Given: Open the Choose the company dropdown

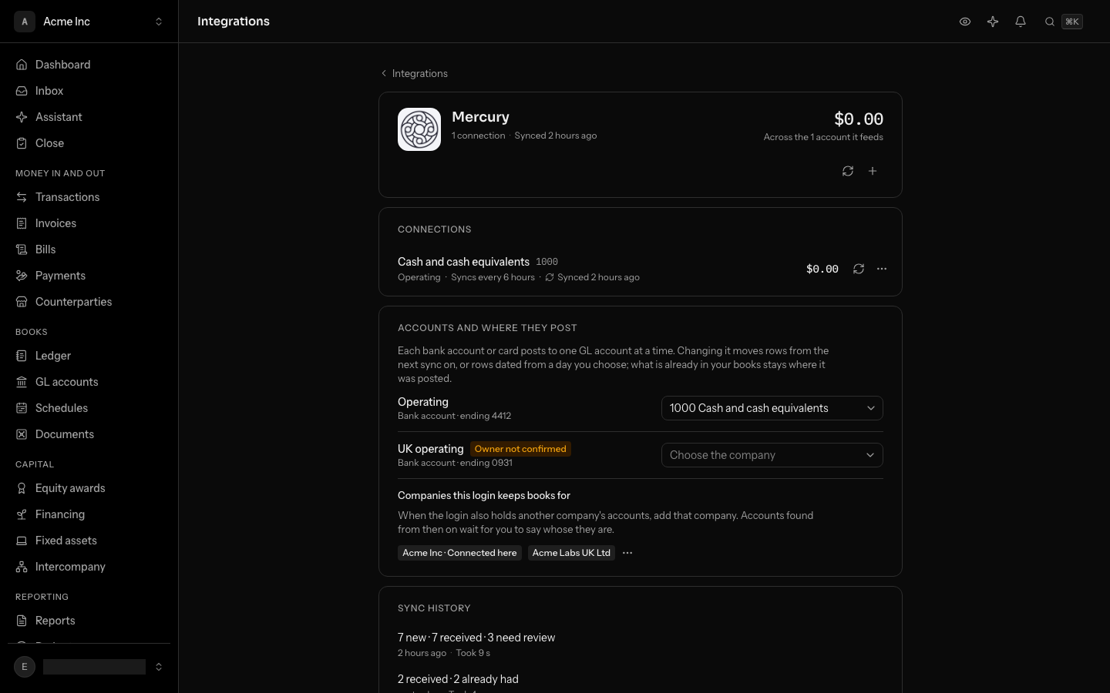Looking at the screenshot, I should pos(772,455).
